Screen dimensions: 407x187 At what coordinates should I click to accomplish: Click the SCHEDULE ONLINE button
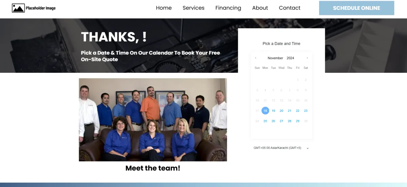356,8
